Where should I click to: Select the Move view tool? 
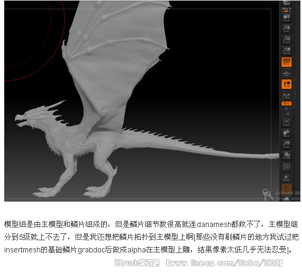tap(286, 133)
